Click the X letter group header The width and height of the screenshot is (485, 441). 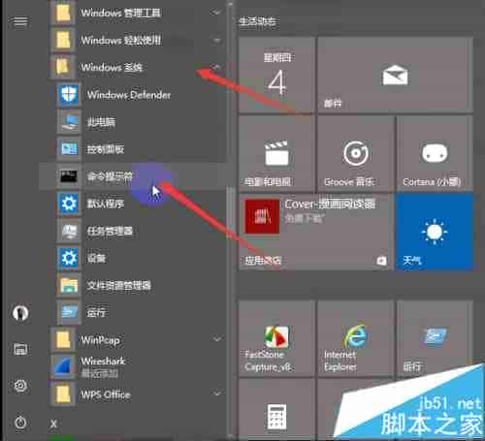[53, 424]
